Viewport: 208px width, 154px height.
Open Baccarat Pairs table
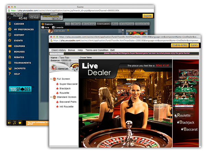[x=68, y=102]
